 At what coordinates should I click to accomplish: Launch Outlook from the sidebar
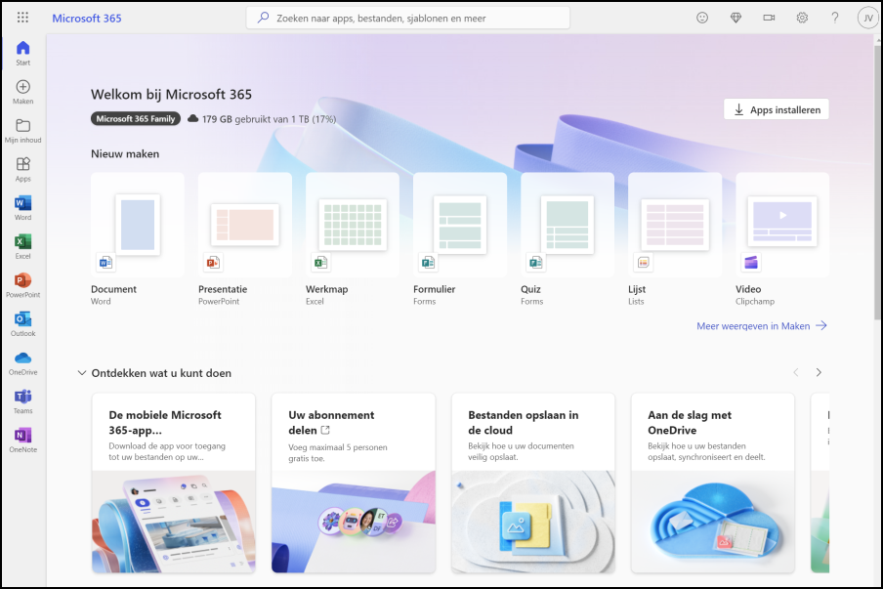(x=23, y=325)
